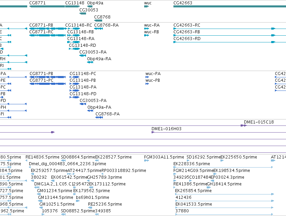Select transcript CG30053-RA
The image size is (286, 216).
tap(93, 52)
